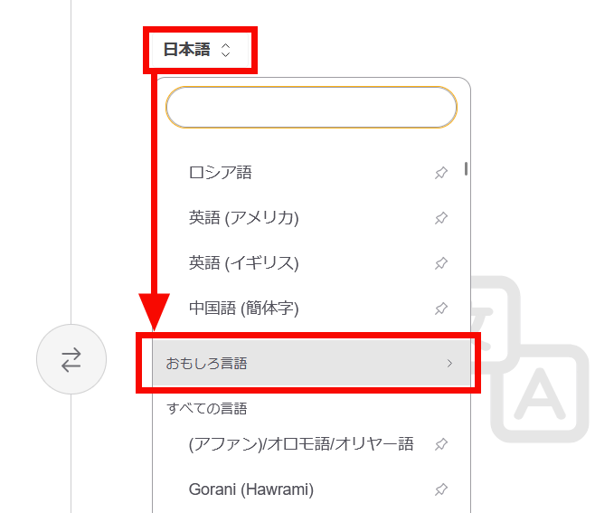The image size is (595, 513).
Task: Select (アファン)/オロモ語/オリヤー語 entry
Action: (x=301, y=444)
